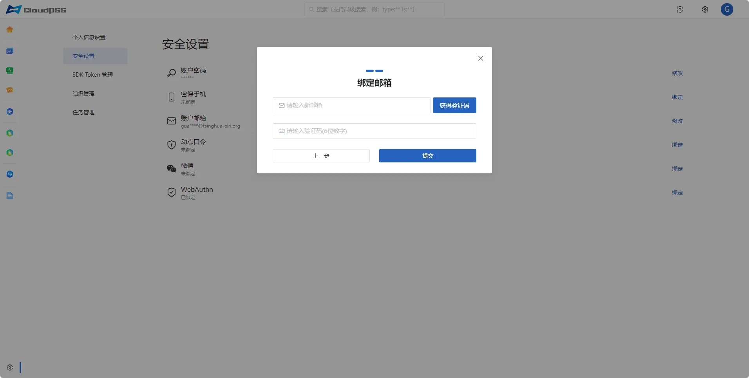Select 安全设置 in the settings menu
The height and width of the screenshot is (378, 749).
95,56
